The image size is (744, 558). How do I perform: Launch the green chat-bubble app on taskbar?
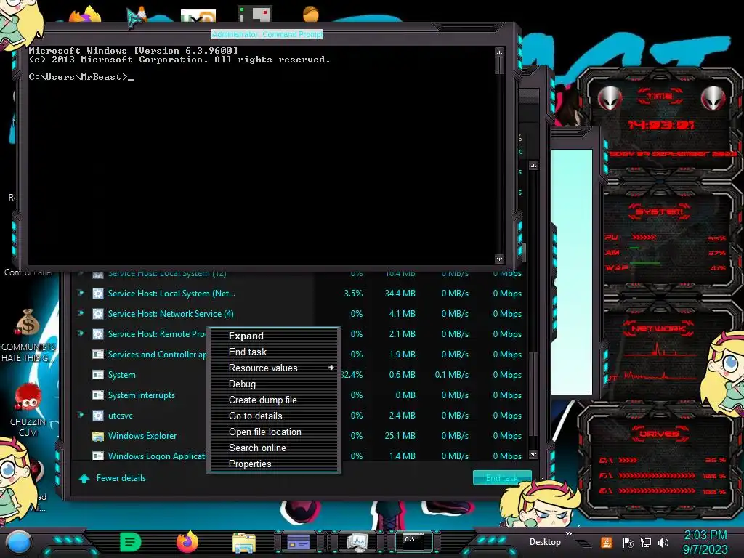[131, 542]
